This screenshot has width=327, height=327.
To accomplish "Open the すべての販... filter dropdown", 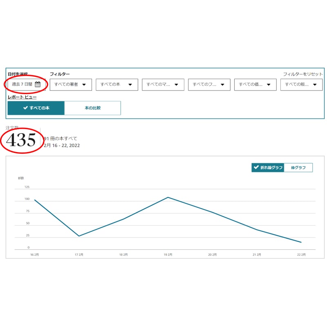I will click(301, 85).
